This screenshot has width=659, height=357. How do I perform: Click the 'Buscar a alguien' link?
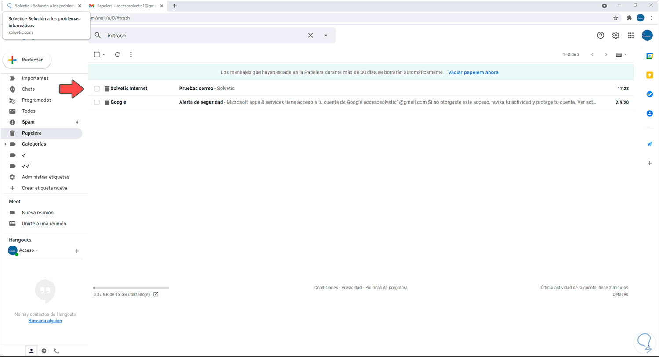[x=45, y=321]
